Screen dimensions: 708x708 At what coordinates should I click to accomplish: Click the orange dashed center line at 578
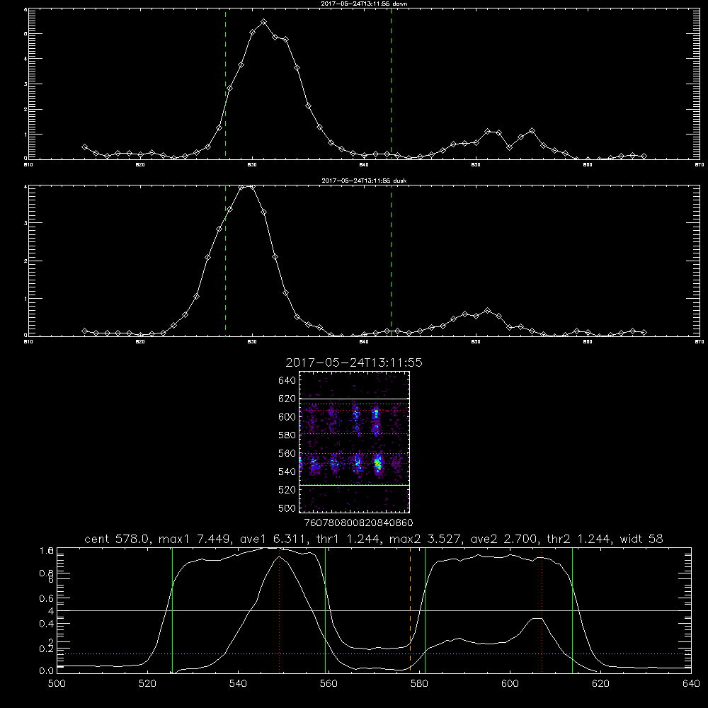pos(410,610)
